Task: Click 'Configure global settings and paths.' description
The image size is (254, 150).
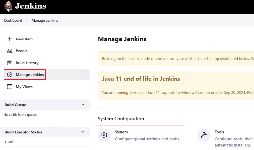Action: point(147,139)
